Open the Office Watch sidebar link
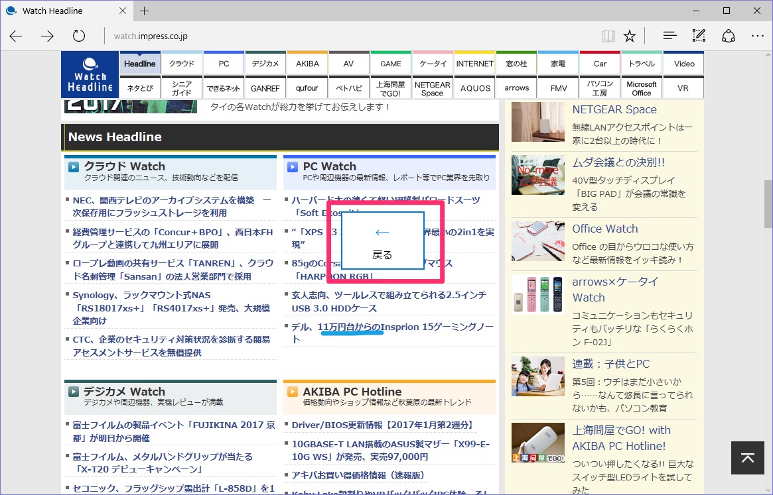The width and height of the screenshot is (773, 495). coord(605,229)
